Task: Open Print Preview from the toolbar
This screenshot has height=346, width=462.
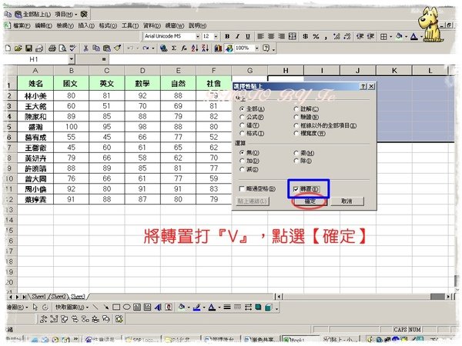Action: click(x=62, y=48)
